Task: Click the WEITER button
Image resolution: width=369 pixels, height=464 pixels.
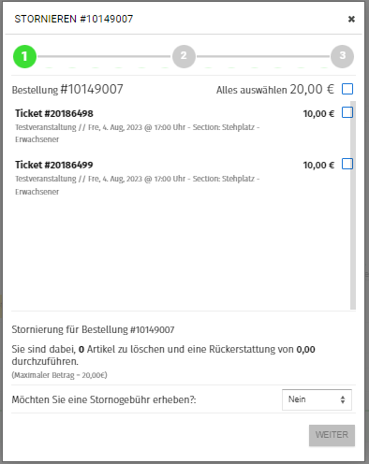Action: 332,435
